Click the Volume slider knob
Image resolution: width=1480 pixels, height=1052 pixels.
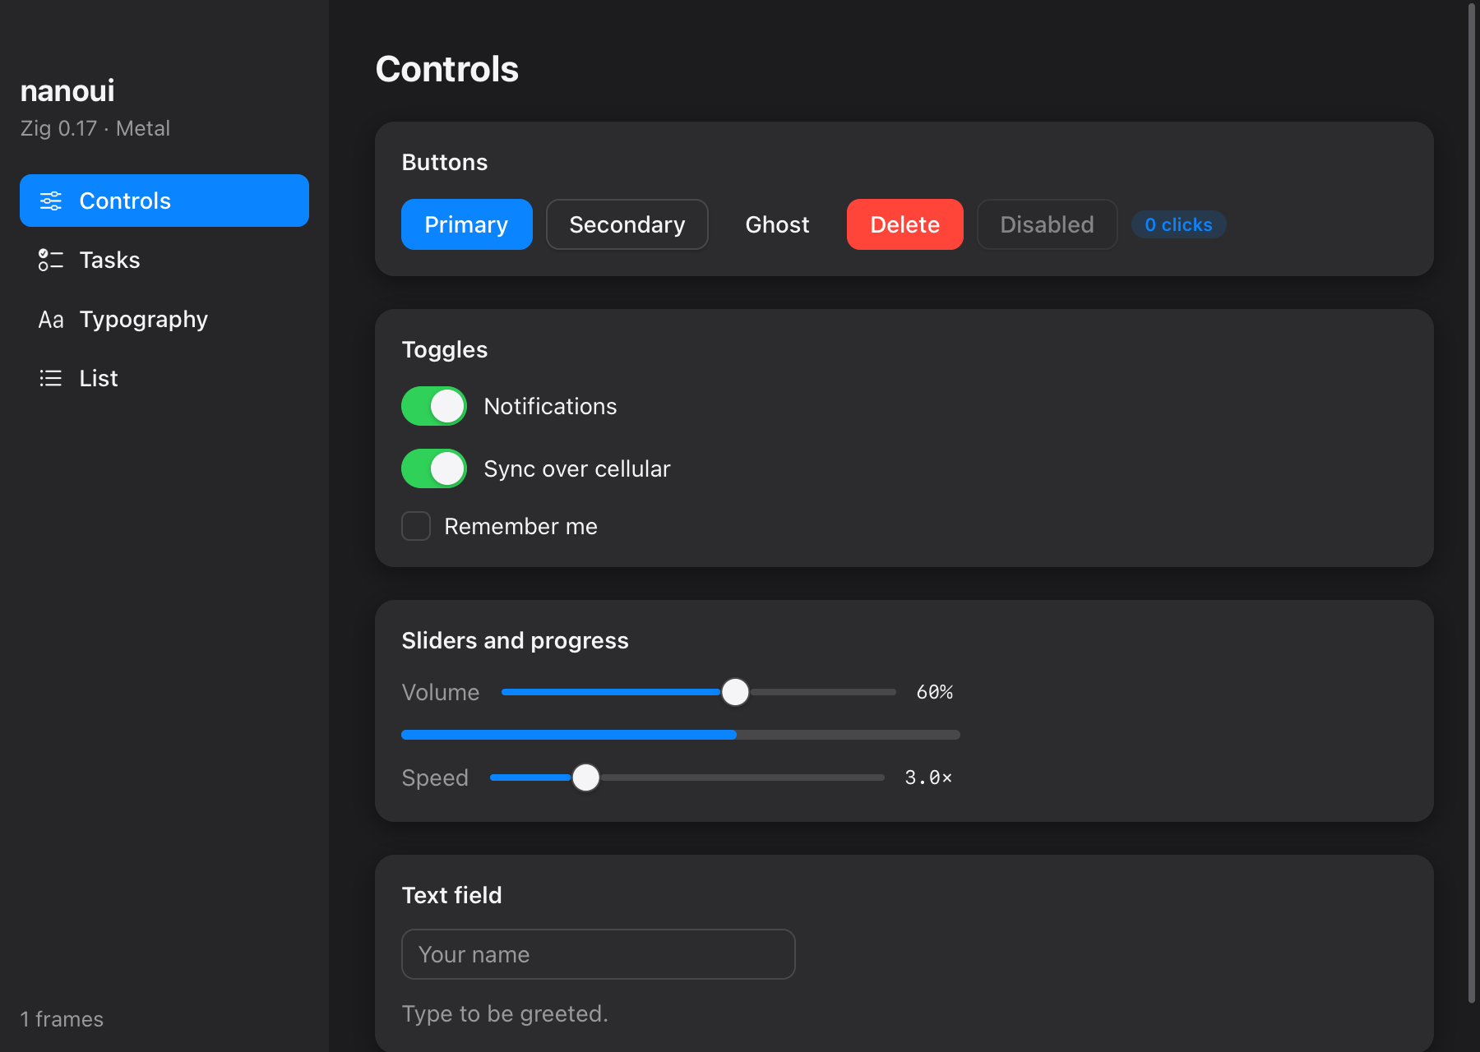click(x=735, y=692)
